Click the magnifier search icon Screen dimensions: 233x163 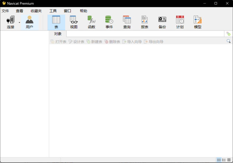[x=229, y=41]
